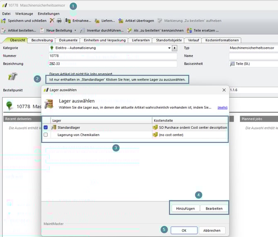Close the Lager auswählen dialog
Screen dimensions: 278x237
tap(224, 90)
